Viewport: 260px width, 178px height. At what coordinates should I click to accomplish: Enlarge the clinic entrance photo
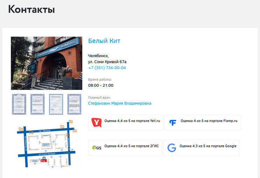pos(46,63)
